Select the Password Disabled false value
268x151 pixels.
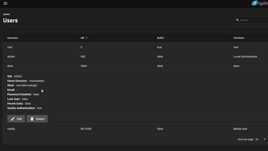(36, 94)
